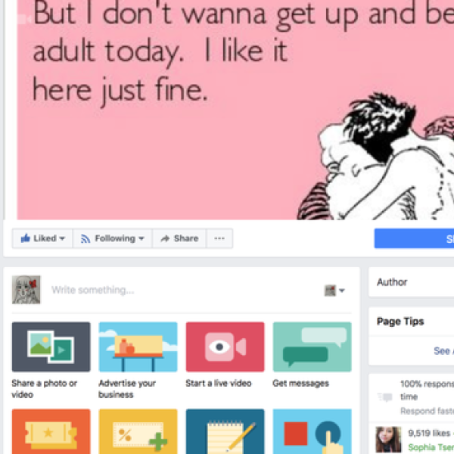The height and width of the screenshot is (454, 454).
Task: Open the Advertise your business tile
Action: coord(138,347)
